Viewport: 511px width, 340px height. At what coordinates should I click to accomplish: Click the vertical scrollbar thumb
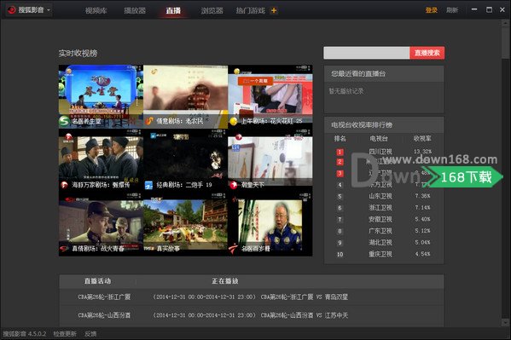(x=506, y=43)
